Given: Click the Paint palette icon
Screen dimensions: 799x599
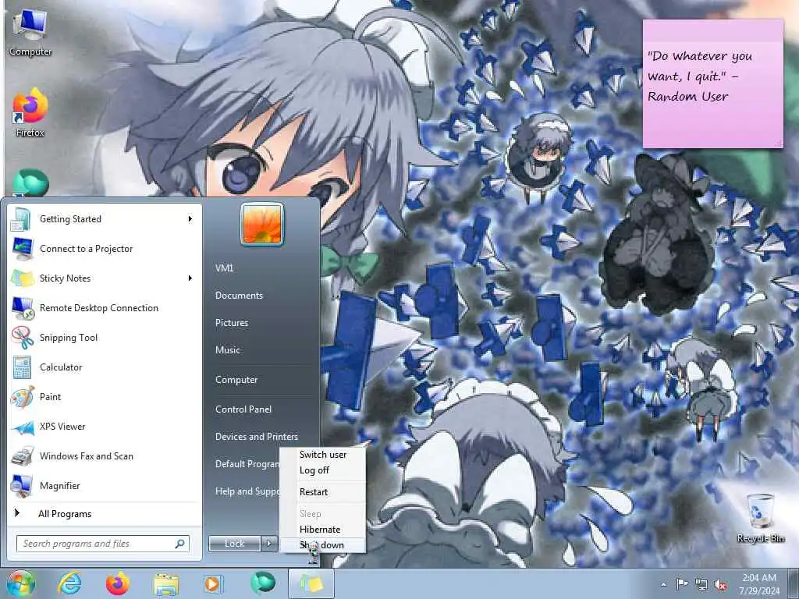Looking at the screenshot, I should 22,397.
